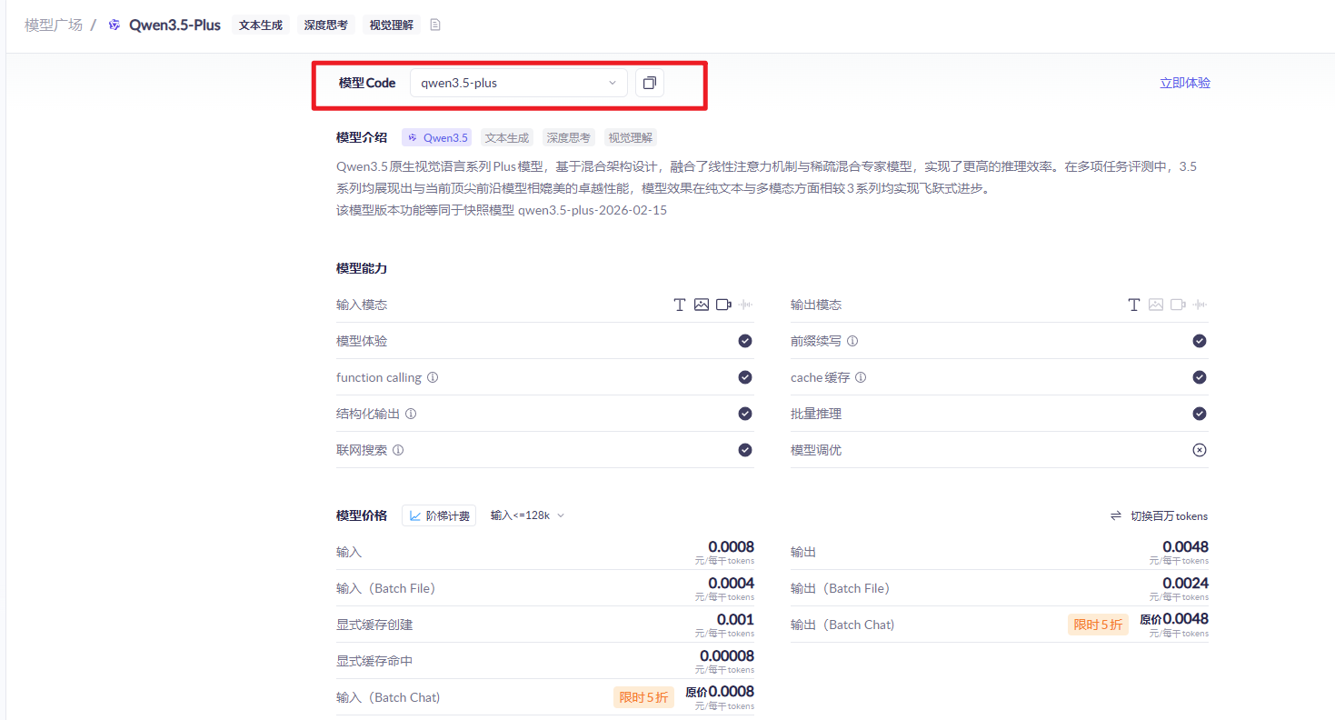This screenshot has width=1335, height=720.
Task: Copy the model code with the copy icon
Action: 650,83
